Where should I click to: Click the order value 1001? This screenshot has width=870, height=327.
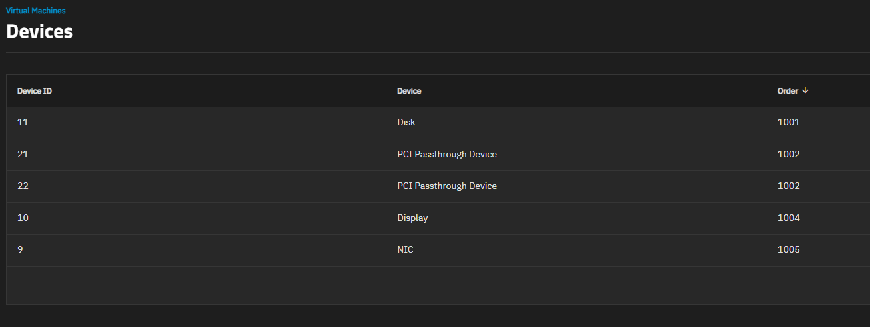click(788, 122)
